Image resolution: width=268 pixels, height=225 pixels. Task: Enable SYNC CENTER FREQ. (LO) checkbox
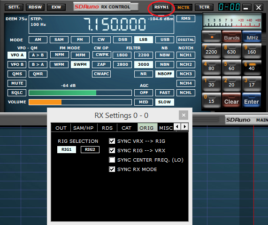click(112, 160)
